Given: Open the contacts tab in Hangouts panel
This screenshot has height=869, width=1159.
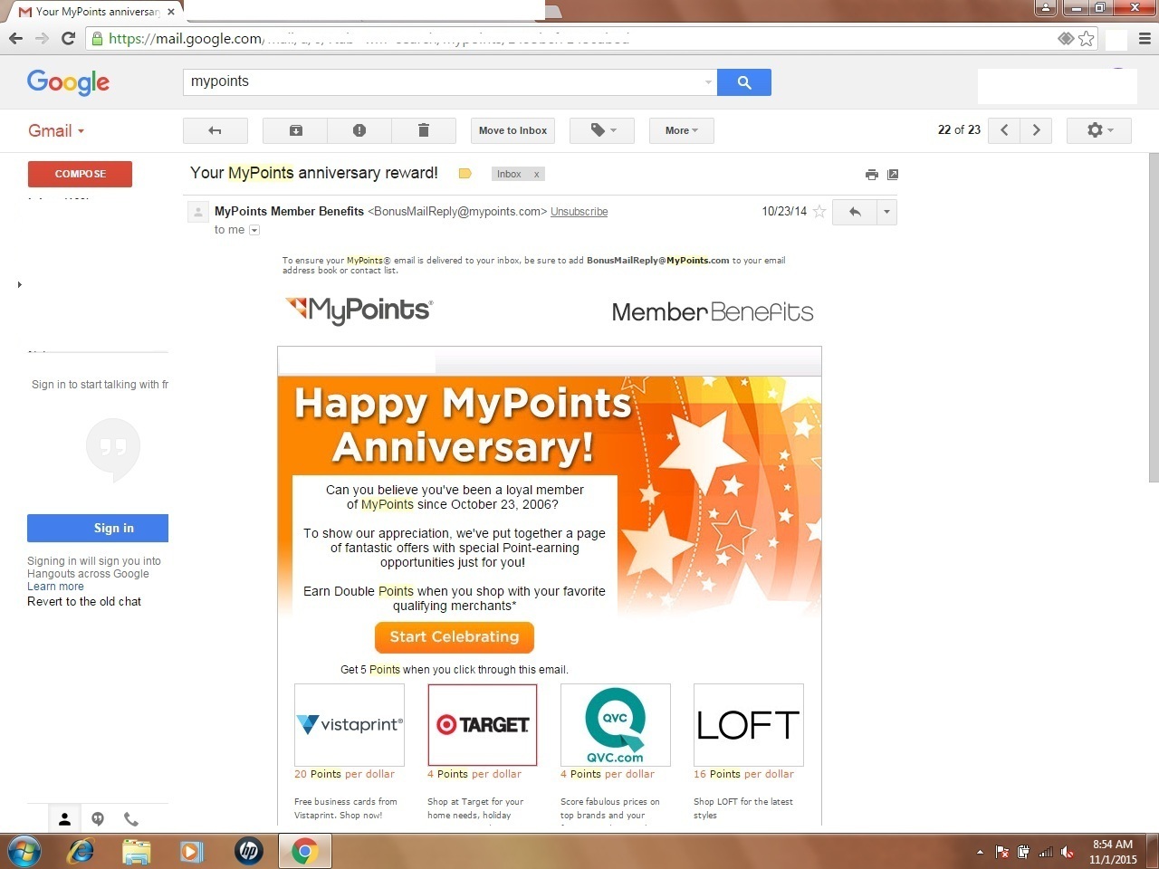Looking at the screenshot, I should pyautogui.click(x=64, y=818).
